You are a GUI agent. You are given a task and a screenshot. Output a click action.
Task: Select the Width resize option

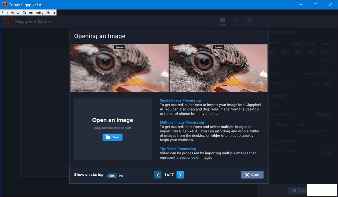(x=311, y=44)
